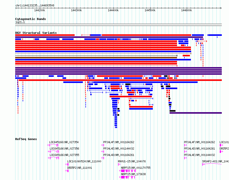Select the SRGAP2-AS1 transcript glyph
The width and height of the screenshot is (229, 180).
(x=212, y=164)
